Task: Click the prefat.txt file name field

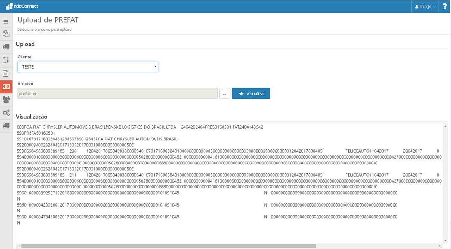Action: click(x=118, y=93)
